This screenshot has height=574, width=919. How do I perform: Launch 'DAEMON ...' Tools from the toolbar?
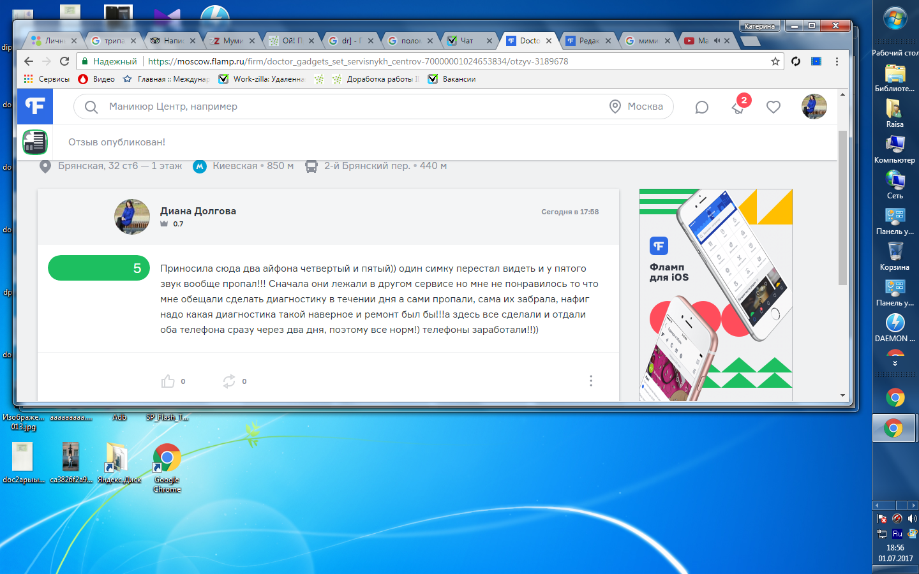[x=895, y=328]
